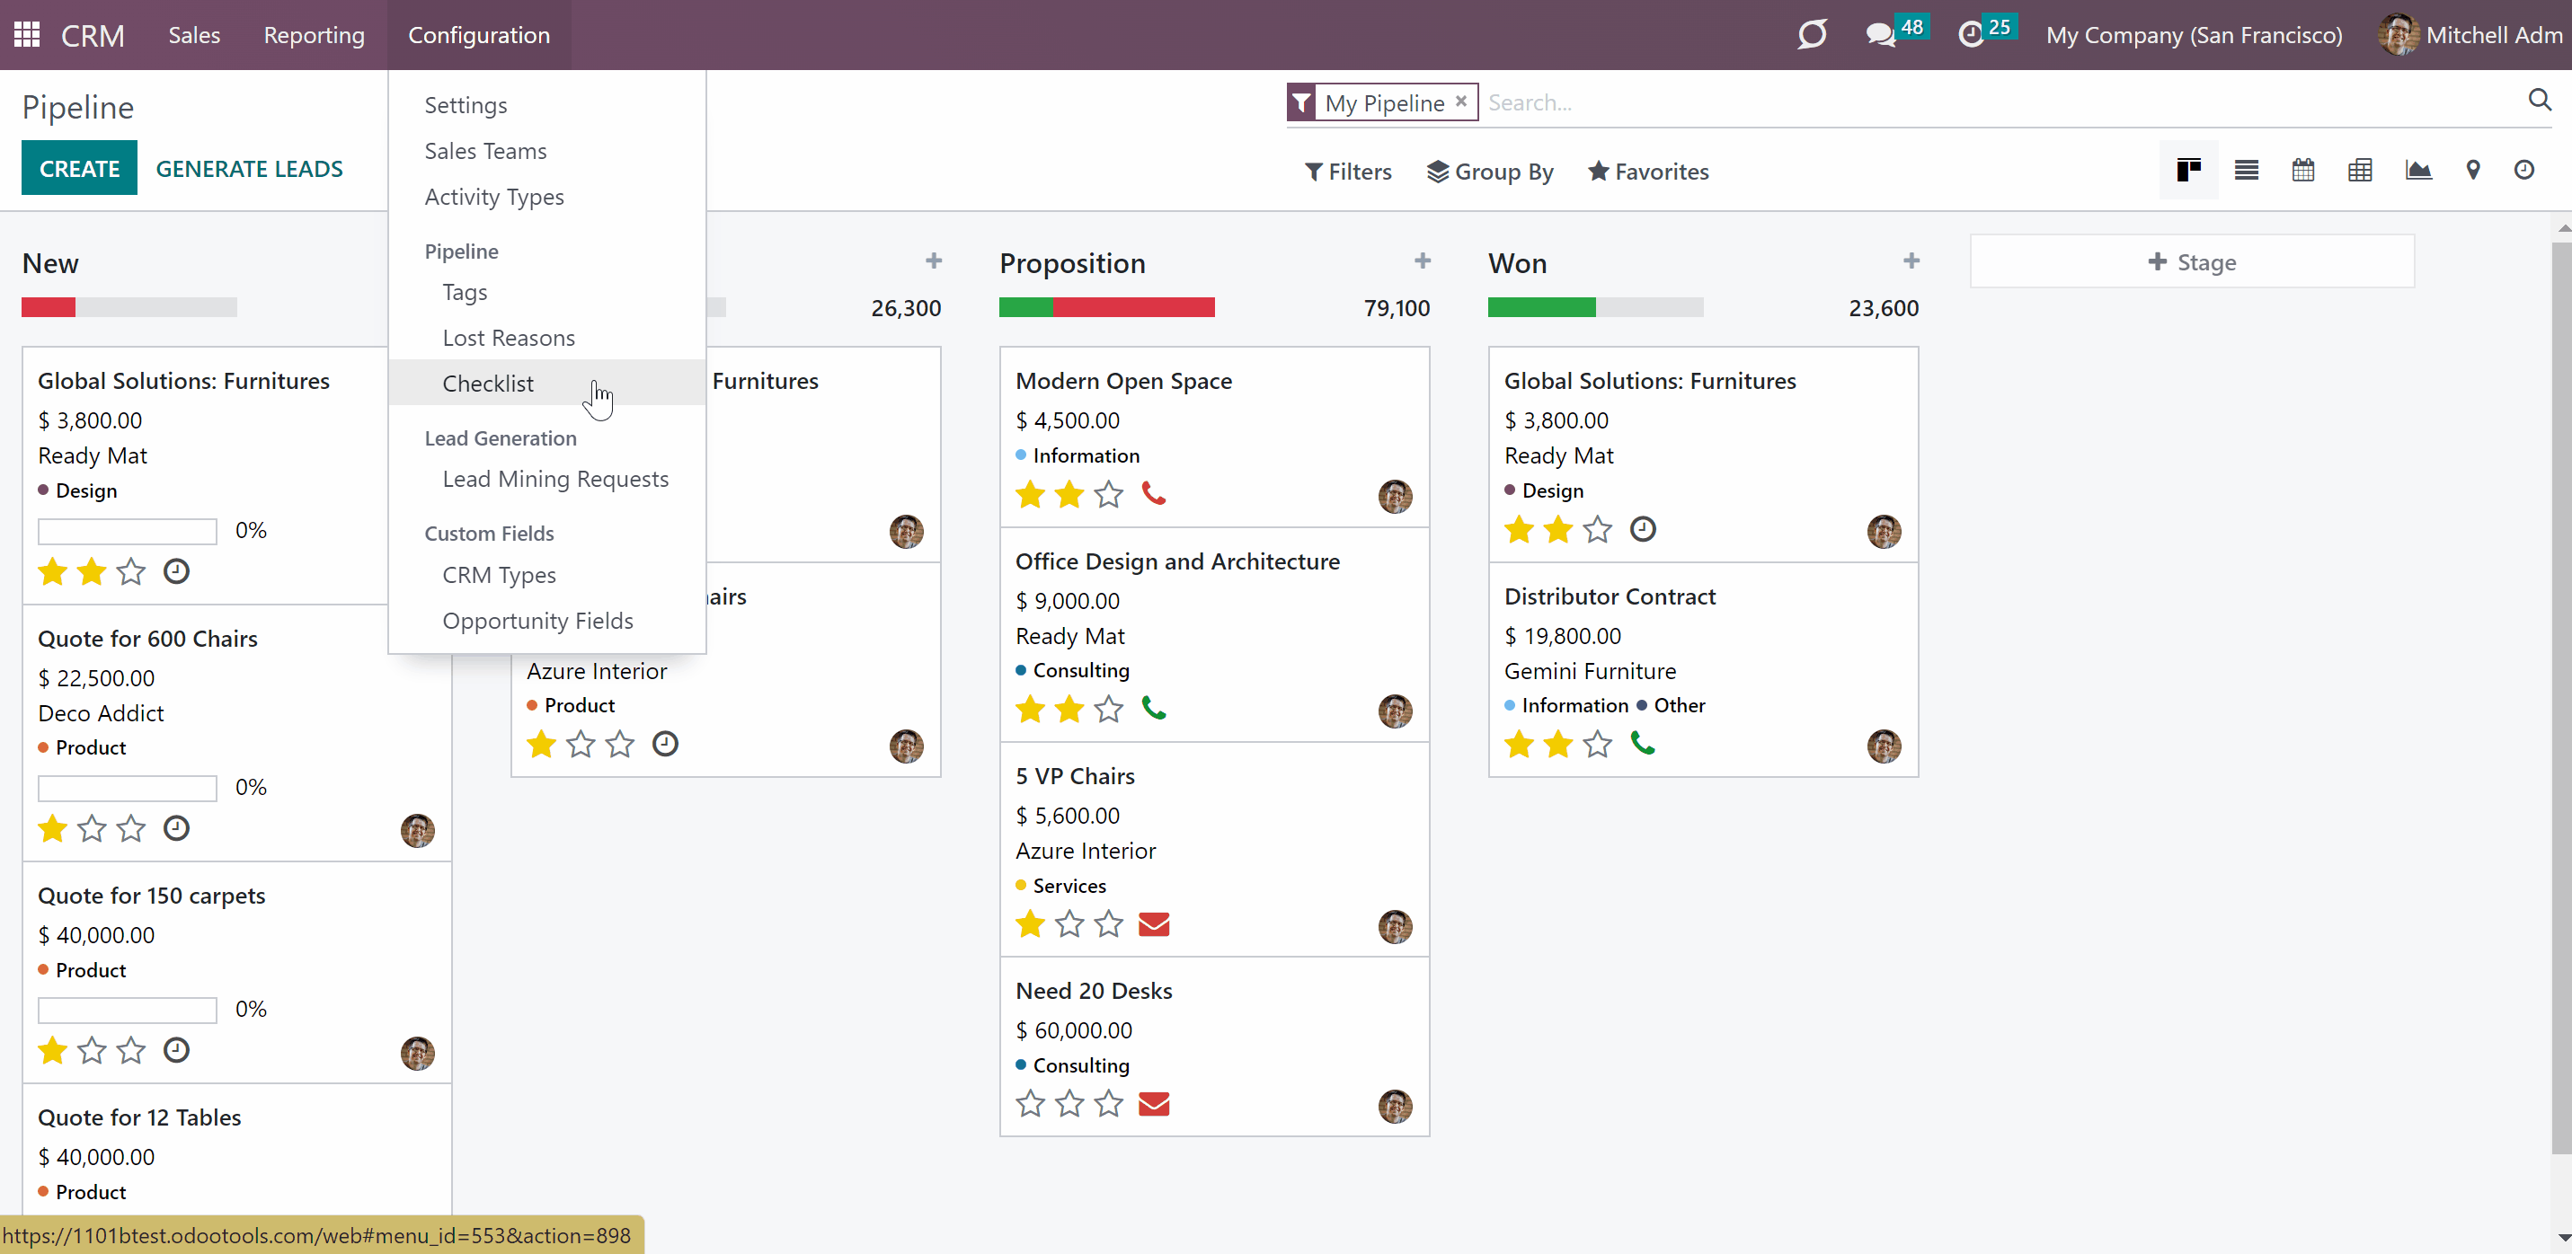Click GENERATE LEADS button
The image size is (2572, 1254).
point(249,169)
